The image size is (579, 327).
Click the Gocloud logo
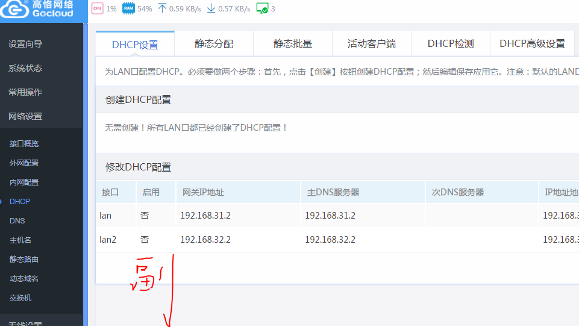click(x=37, y=9)
